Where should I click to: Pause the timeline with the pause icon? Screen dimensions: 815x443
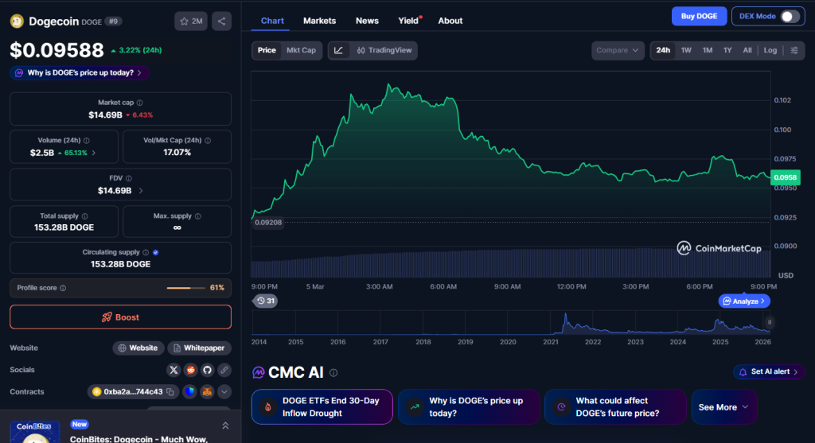point(770,322)
